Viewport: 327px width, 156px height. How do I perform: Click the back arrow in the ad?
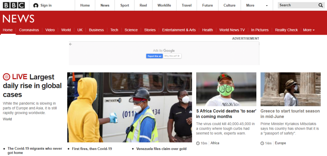71,44
